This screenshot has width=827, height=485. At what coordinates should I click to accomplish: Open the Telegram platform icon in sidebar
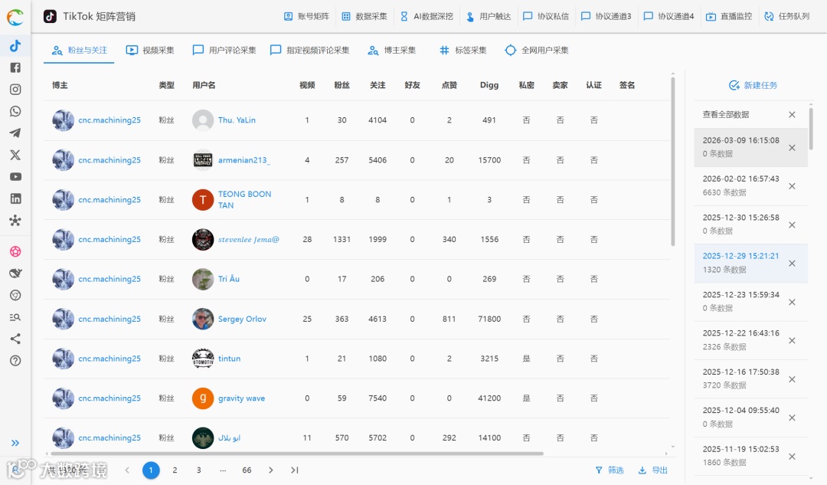[x=15, y=133]
